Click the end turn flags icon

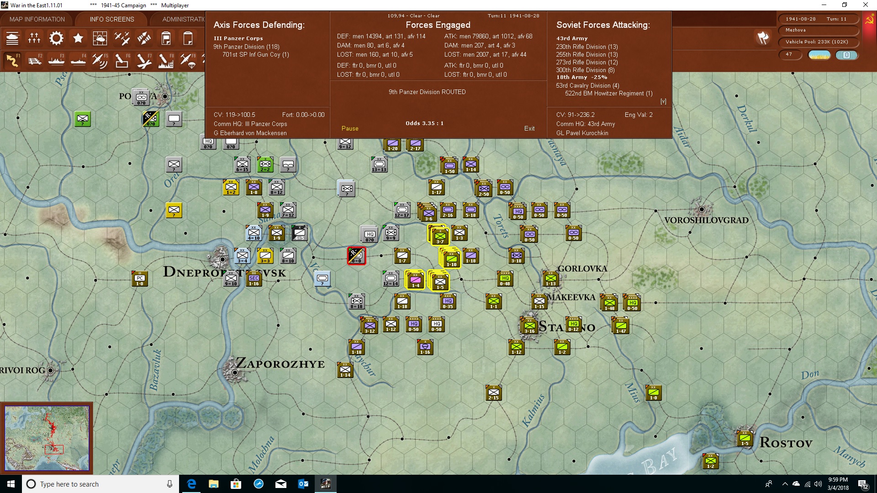(x=763, y=38)
